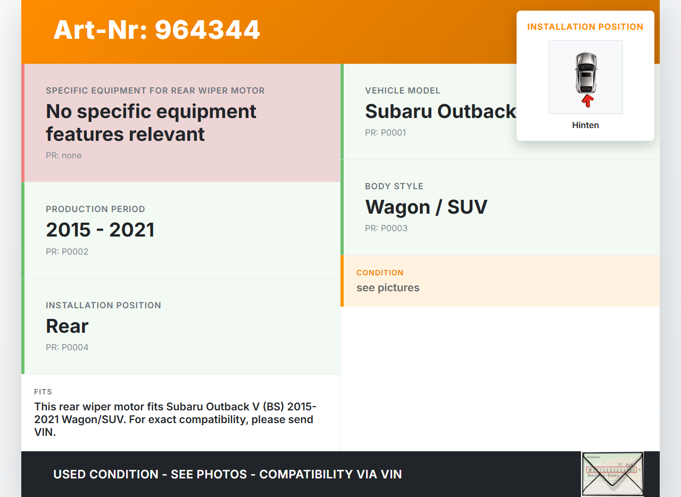
Task: Click the PR: P0004 code
Action: tap(67, 348)
